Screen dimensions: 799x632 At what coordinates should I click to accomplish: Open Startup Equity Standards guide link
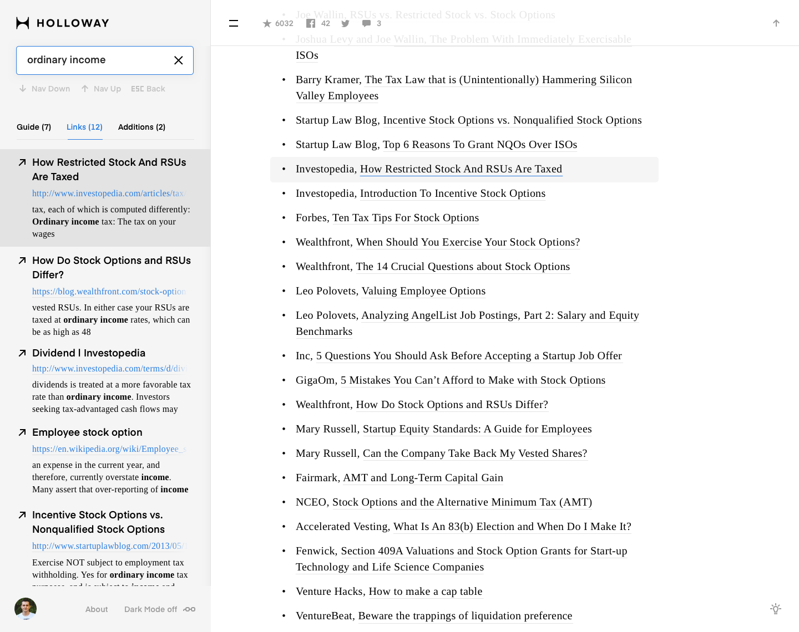pos(477,429)
